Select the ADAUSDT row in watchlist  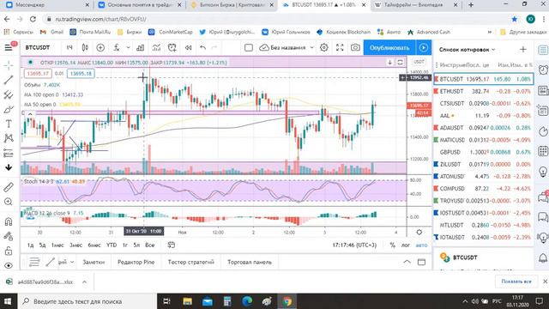[484, 128]
